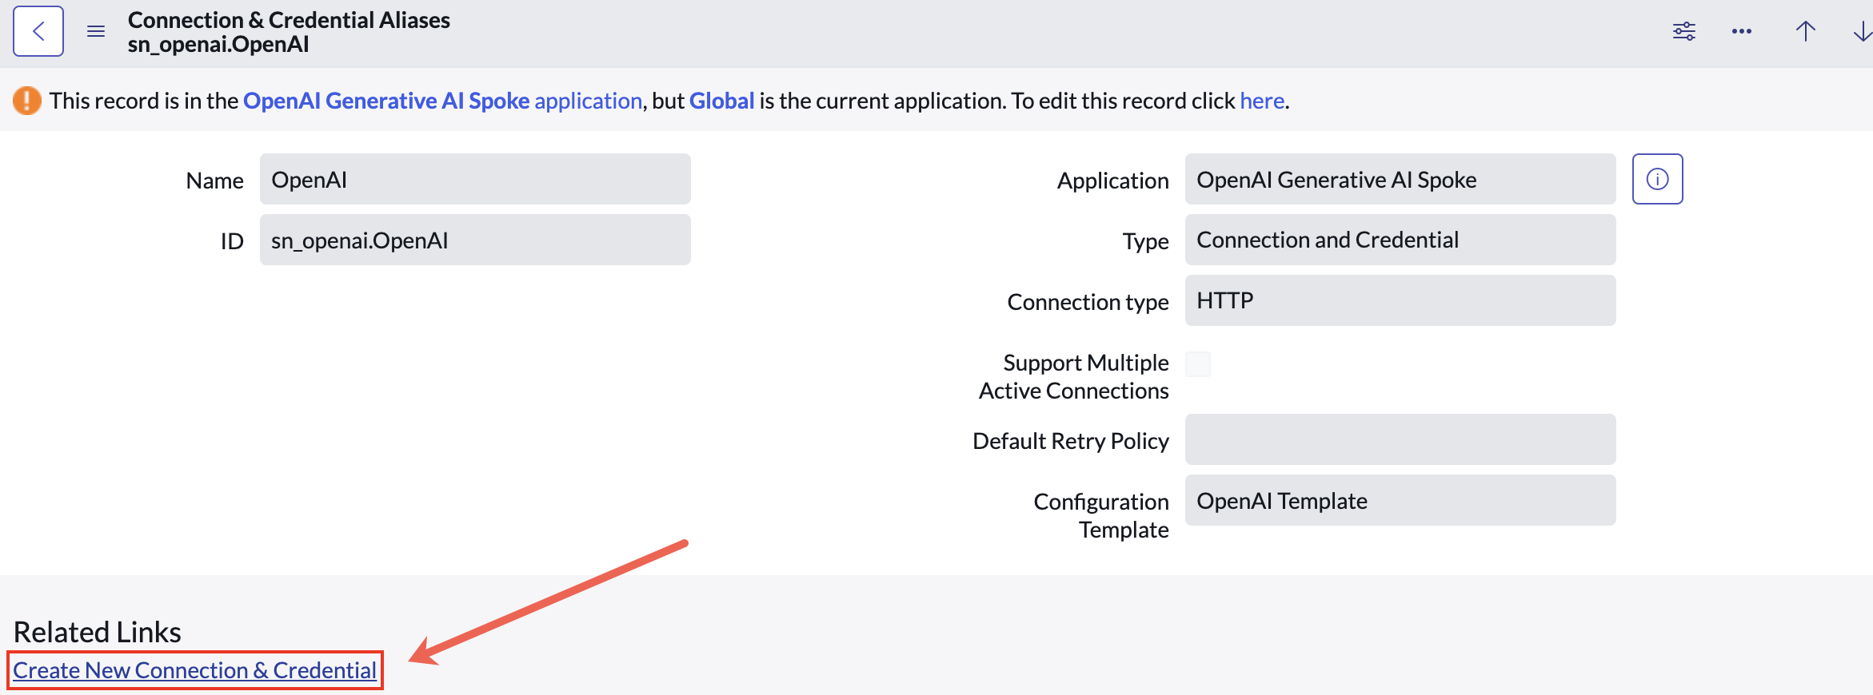Click the 'here' link to edit record
Viewport: 1873px width, 695px height.
click(1262, 101)
